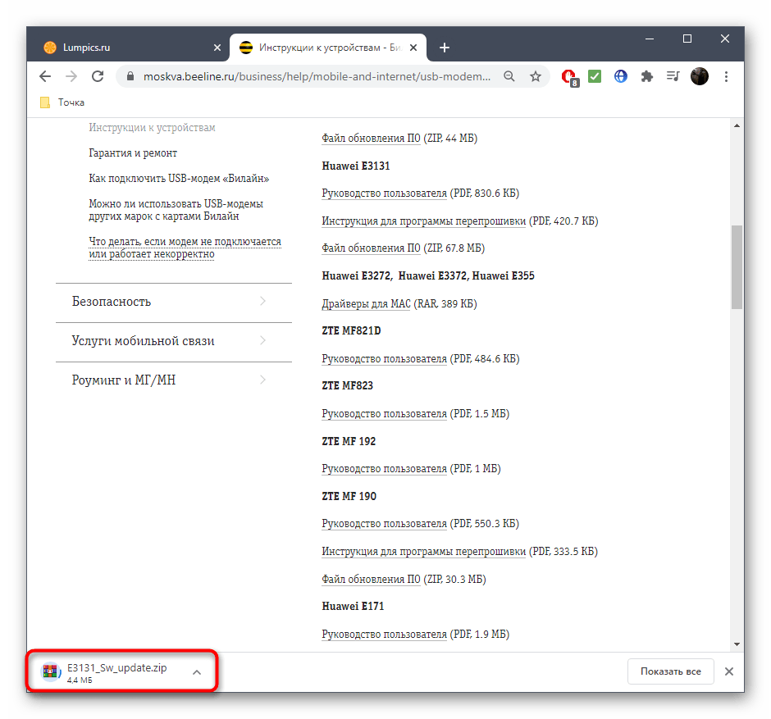Open site info padlock in address bar
The height and width of the screenshot is (719, 771).
click(130, 77)
